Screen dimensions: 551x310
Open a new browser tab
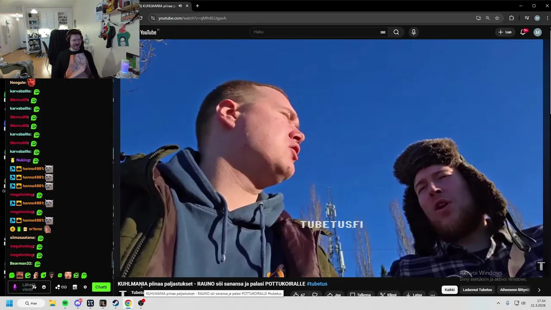coord(197,6)
